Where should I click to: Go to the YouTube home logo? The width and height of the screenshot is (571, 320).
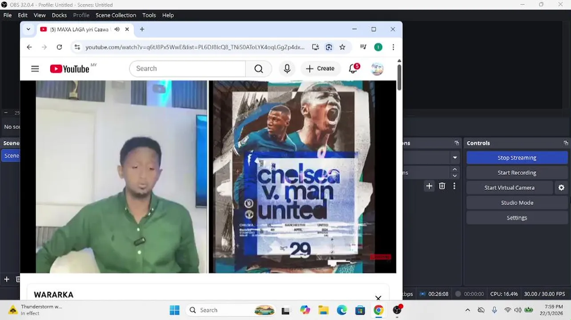click(x=70, y=68)
